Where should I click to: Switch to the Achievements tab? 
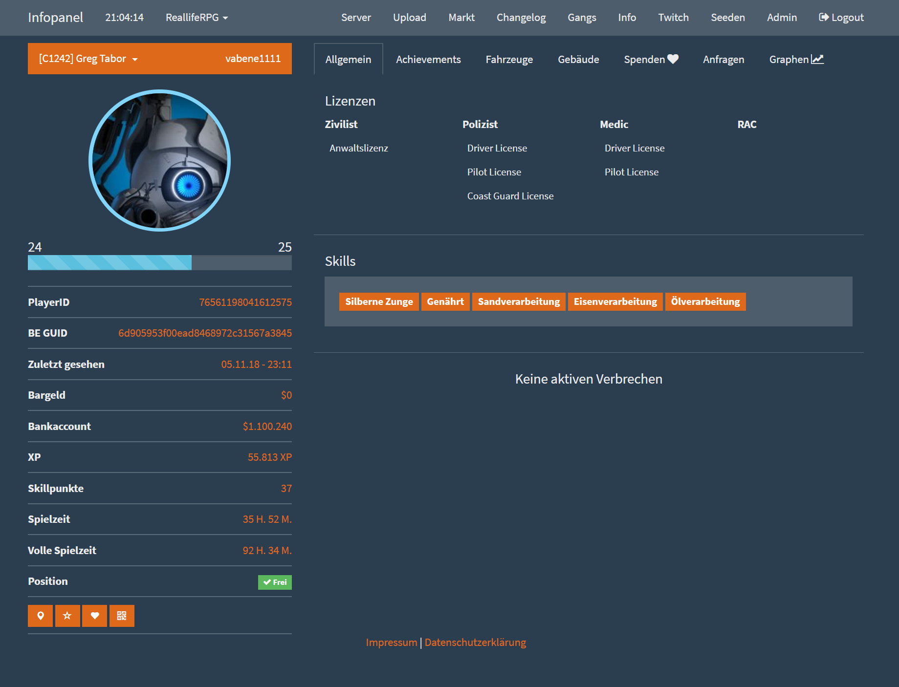click(x=428, y=60)
